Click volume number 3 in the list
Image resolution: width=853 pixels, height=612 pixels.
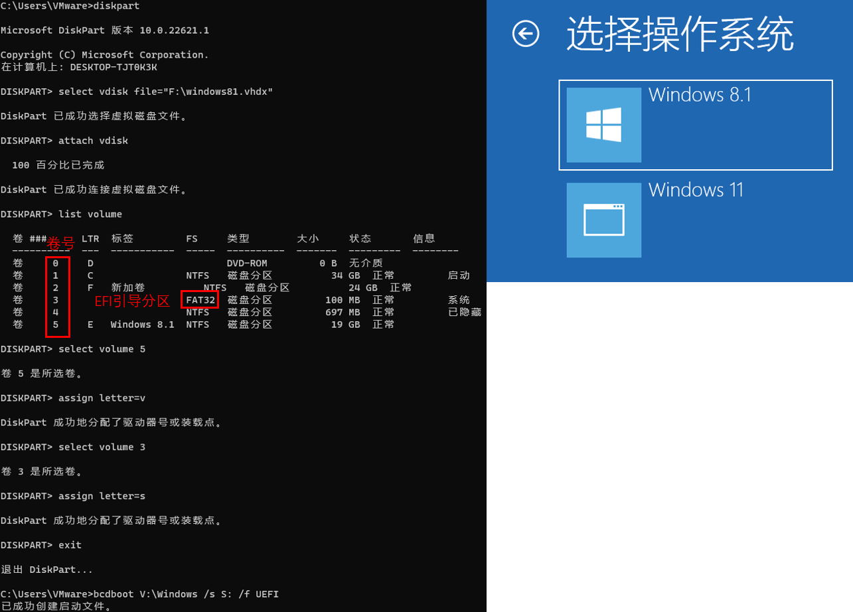[56, 300]
